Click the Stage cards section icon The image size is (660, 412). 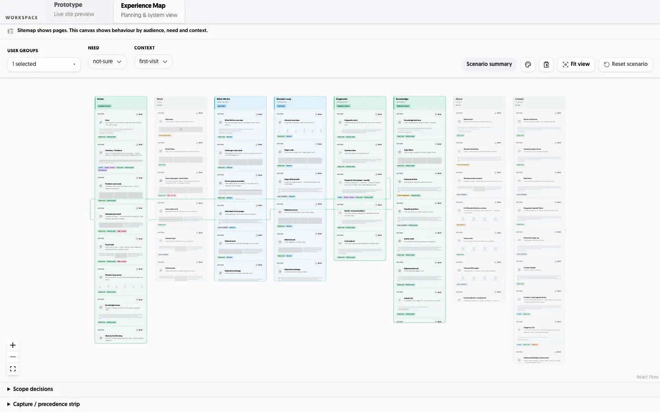(280, 152)
